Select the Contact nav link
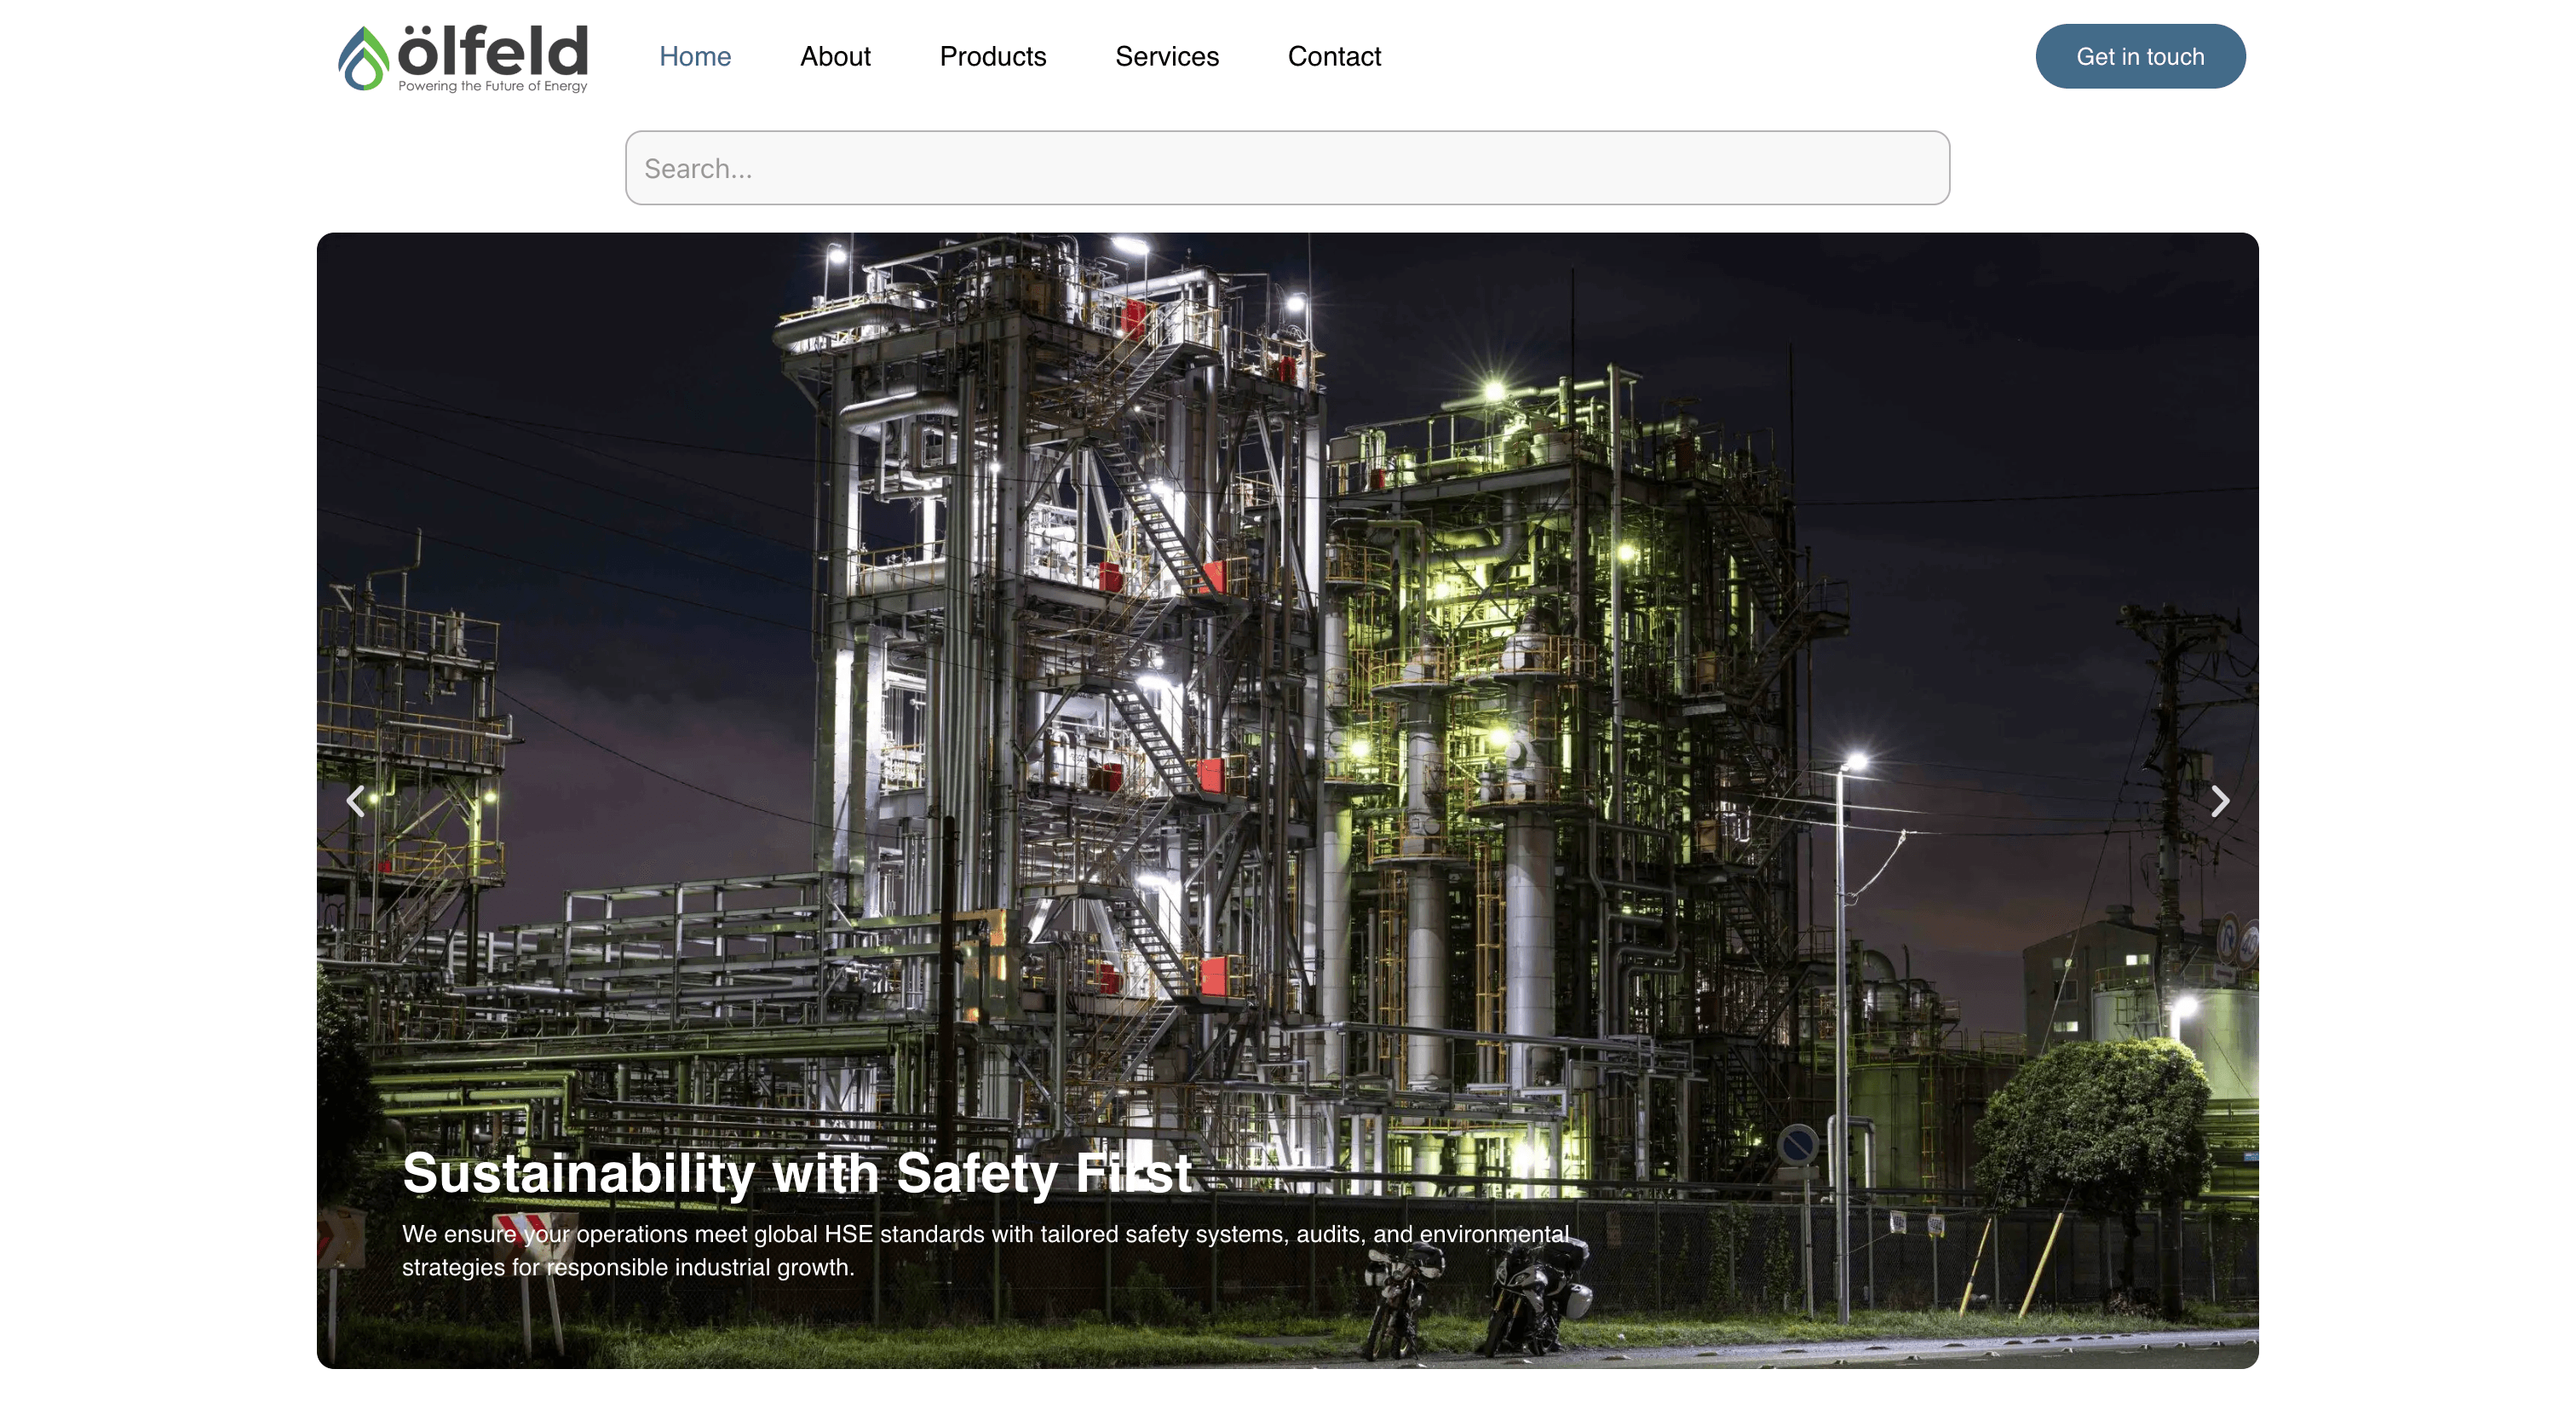 [x=1334, y=56]
